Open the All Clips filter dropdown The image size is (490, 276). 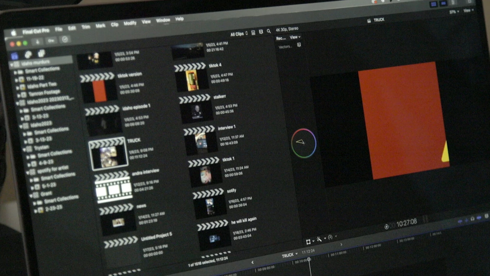239,34
